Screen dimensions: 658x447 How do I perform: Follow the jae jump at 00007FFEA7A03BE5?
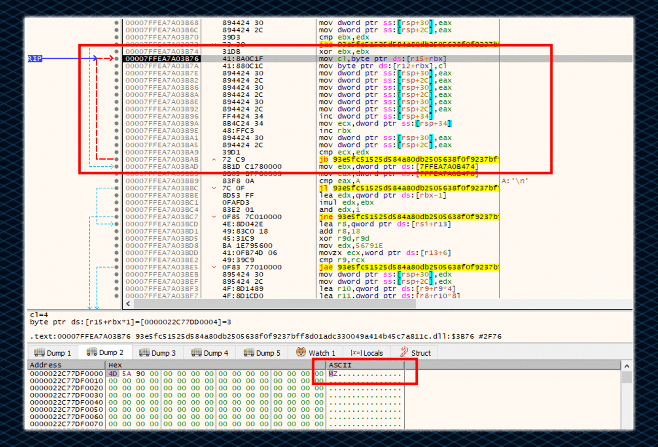click(408, 267)
